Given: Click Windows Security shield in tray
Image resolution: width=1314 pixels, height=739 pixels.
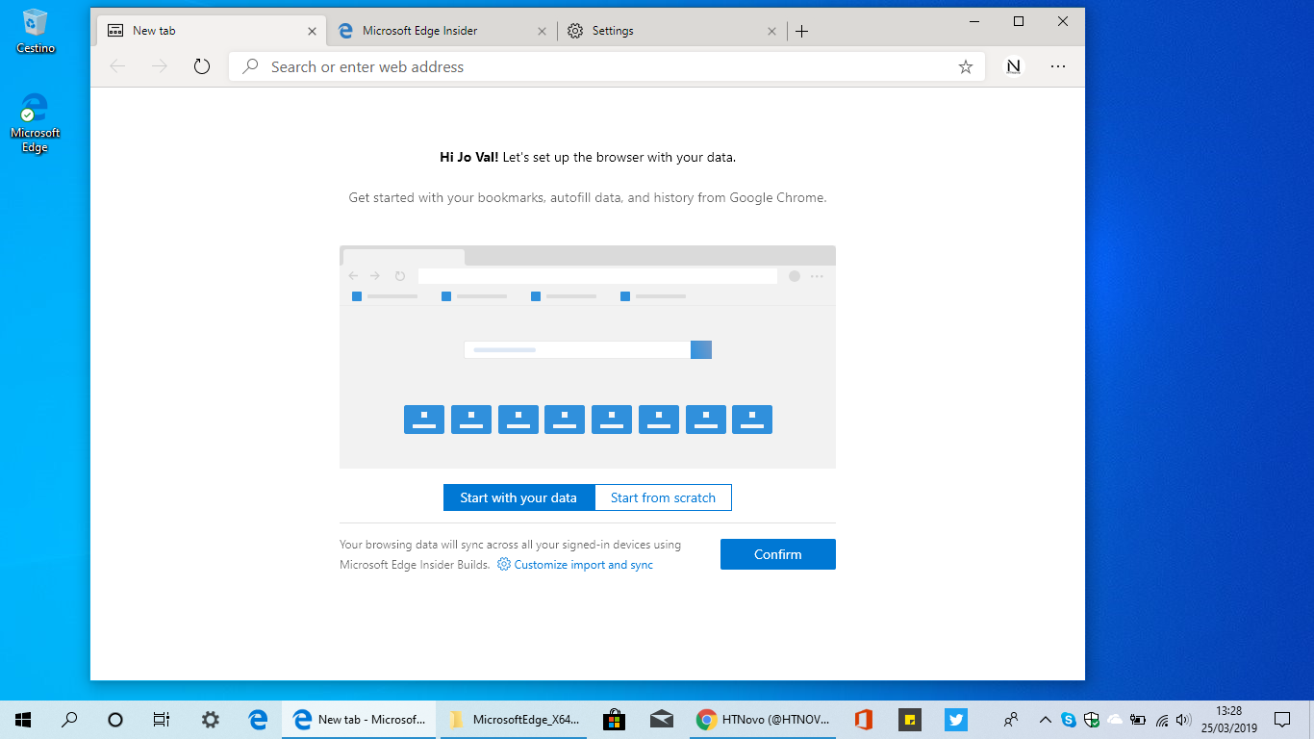Looking at the screenshot, I should click(x=1092, y=719).
